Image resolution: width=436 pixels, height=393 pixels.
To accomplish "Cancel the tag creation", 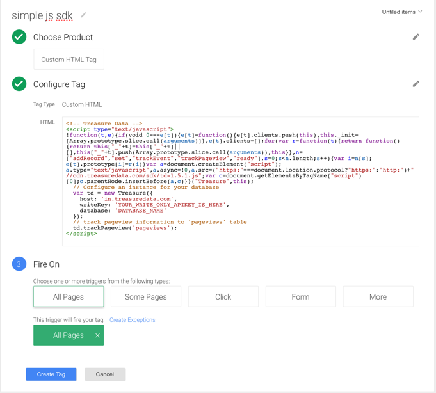I will click(x=105, y=374).
